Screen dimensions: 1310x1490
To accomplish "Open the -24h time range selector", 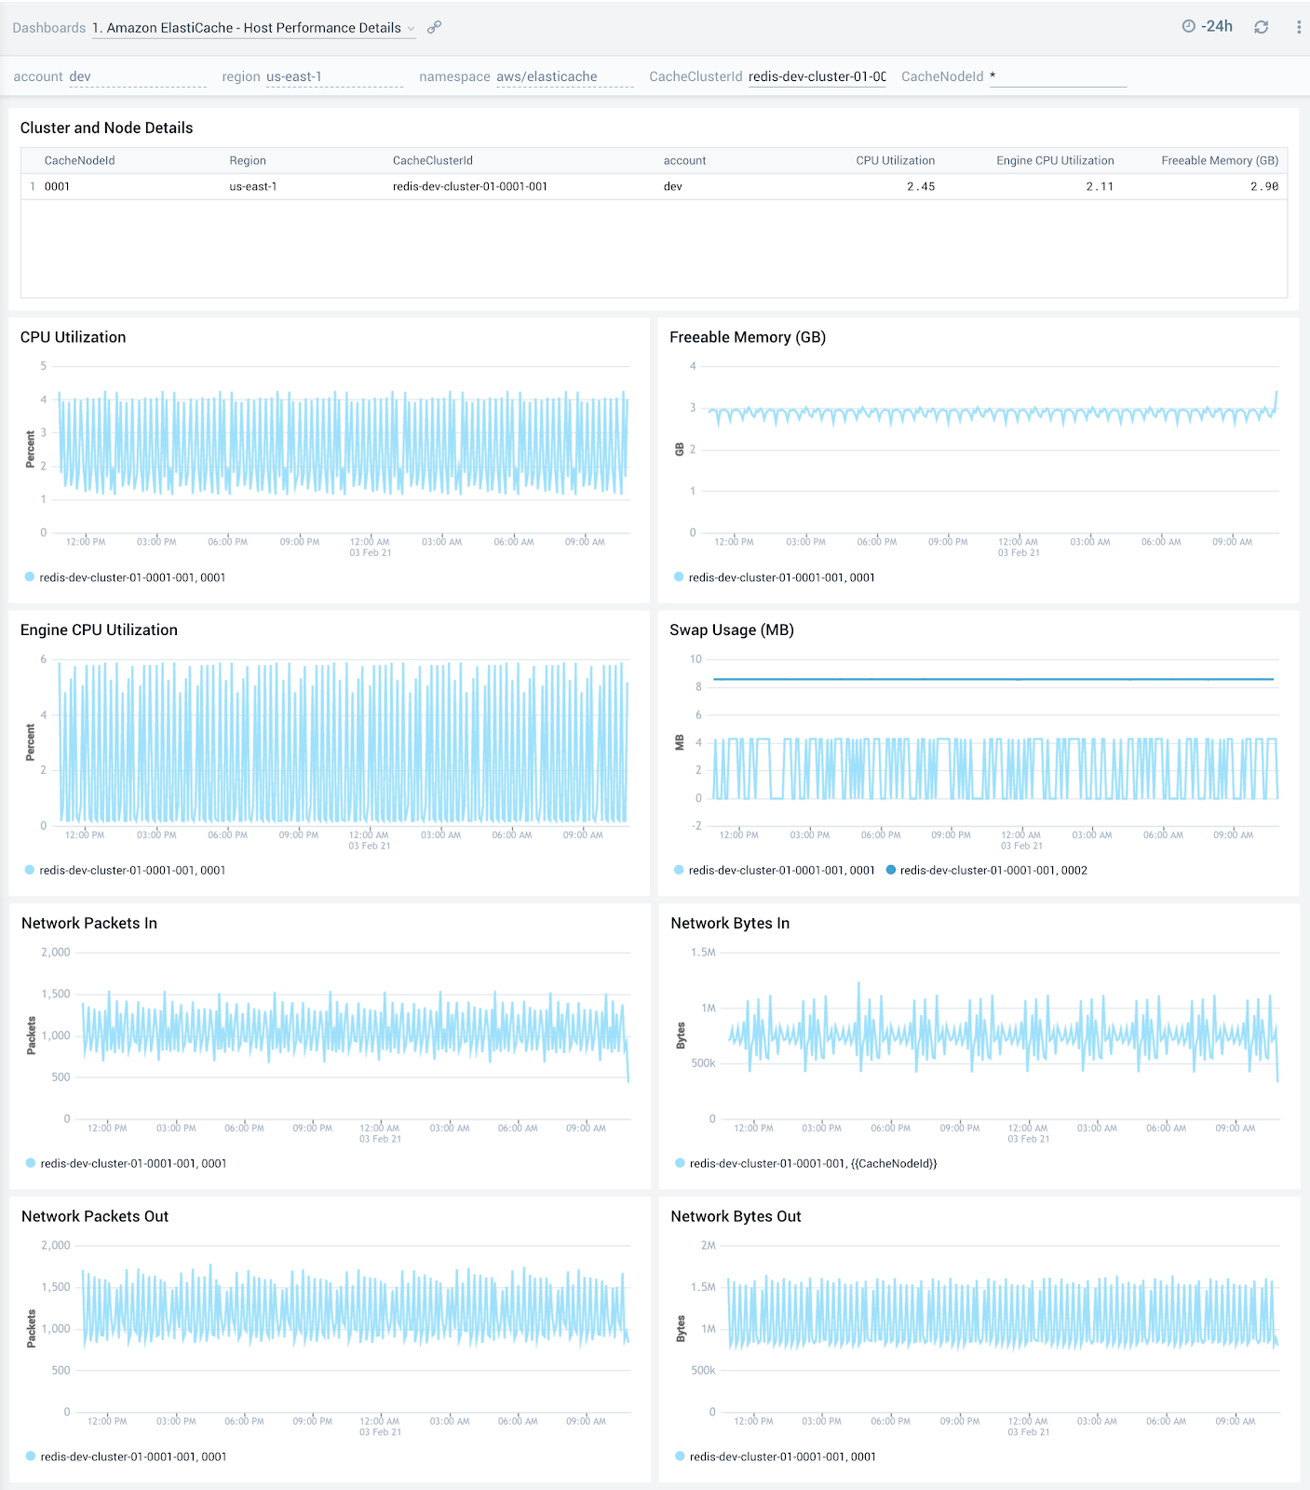I will click(x=1216, y=26).
